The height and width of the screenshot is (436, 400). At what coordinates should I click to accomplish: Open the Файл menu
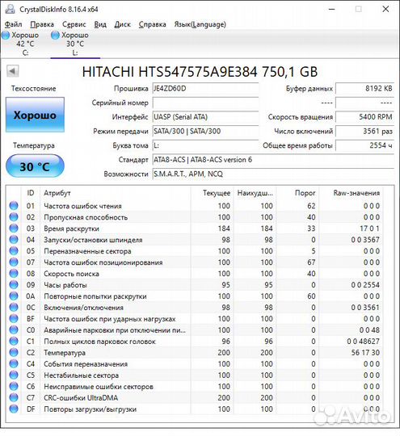coord(13,24)
